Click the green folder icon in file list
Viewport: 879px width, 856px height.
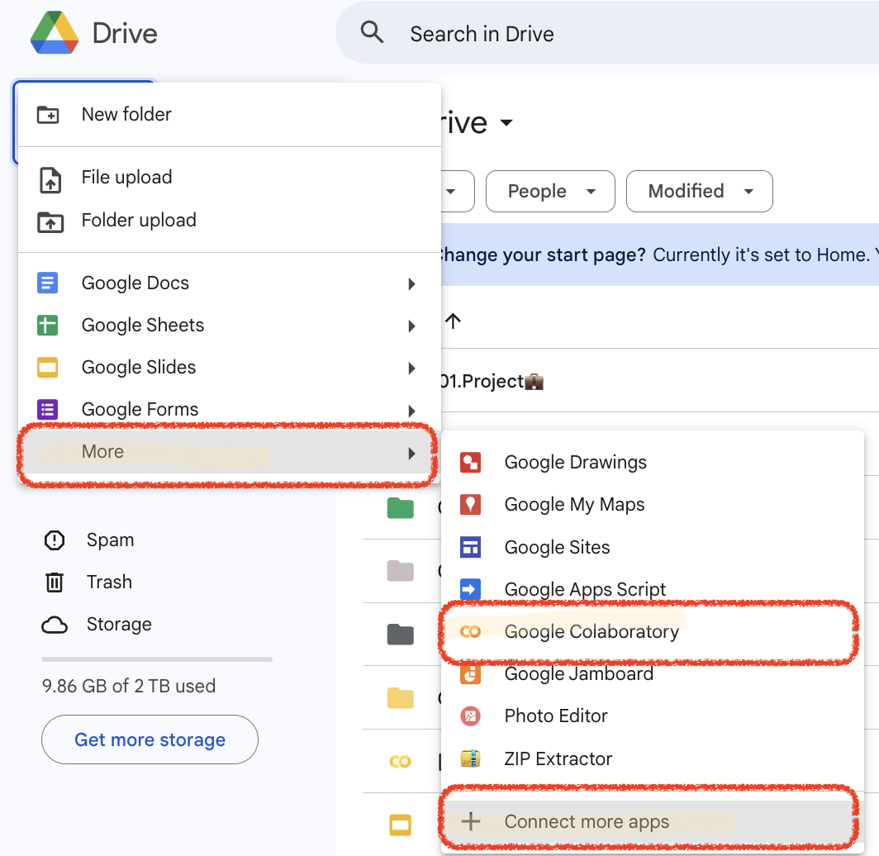(400, 508)
